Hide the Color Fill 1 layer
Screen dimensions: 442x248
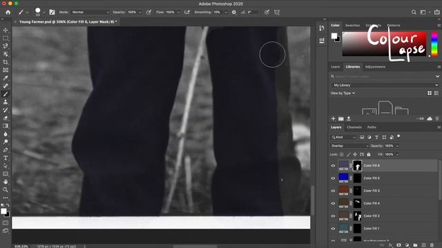333,229
